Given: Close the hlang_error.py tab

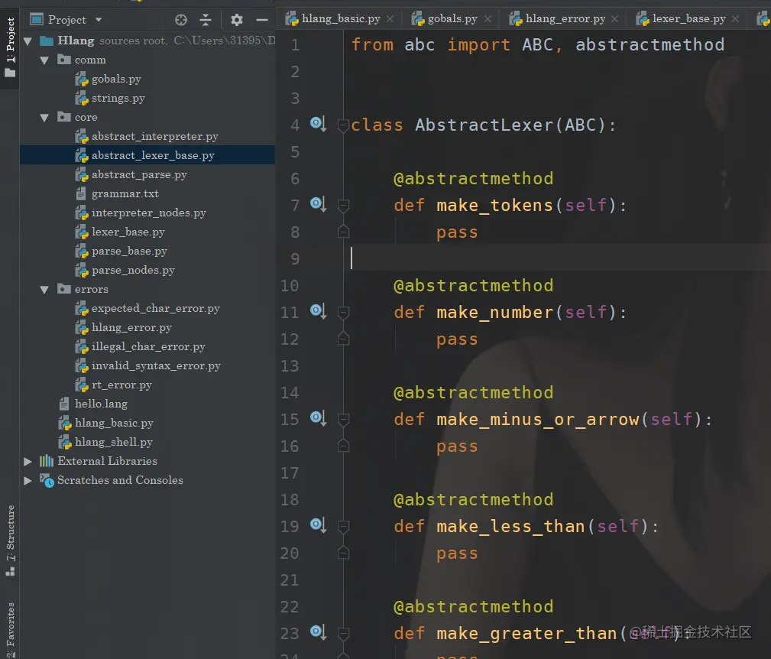Looking at the screenshot, I should [614, 18].
